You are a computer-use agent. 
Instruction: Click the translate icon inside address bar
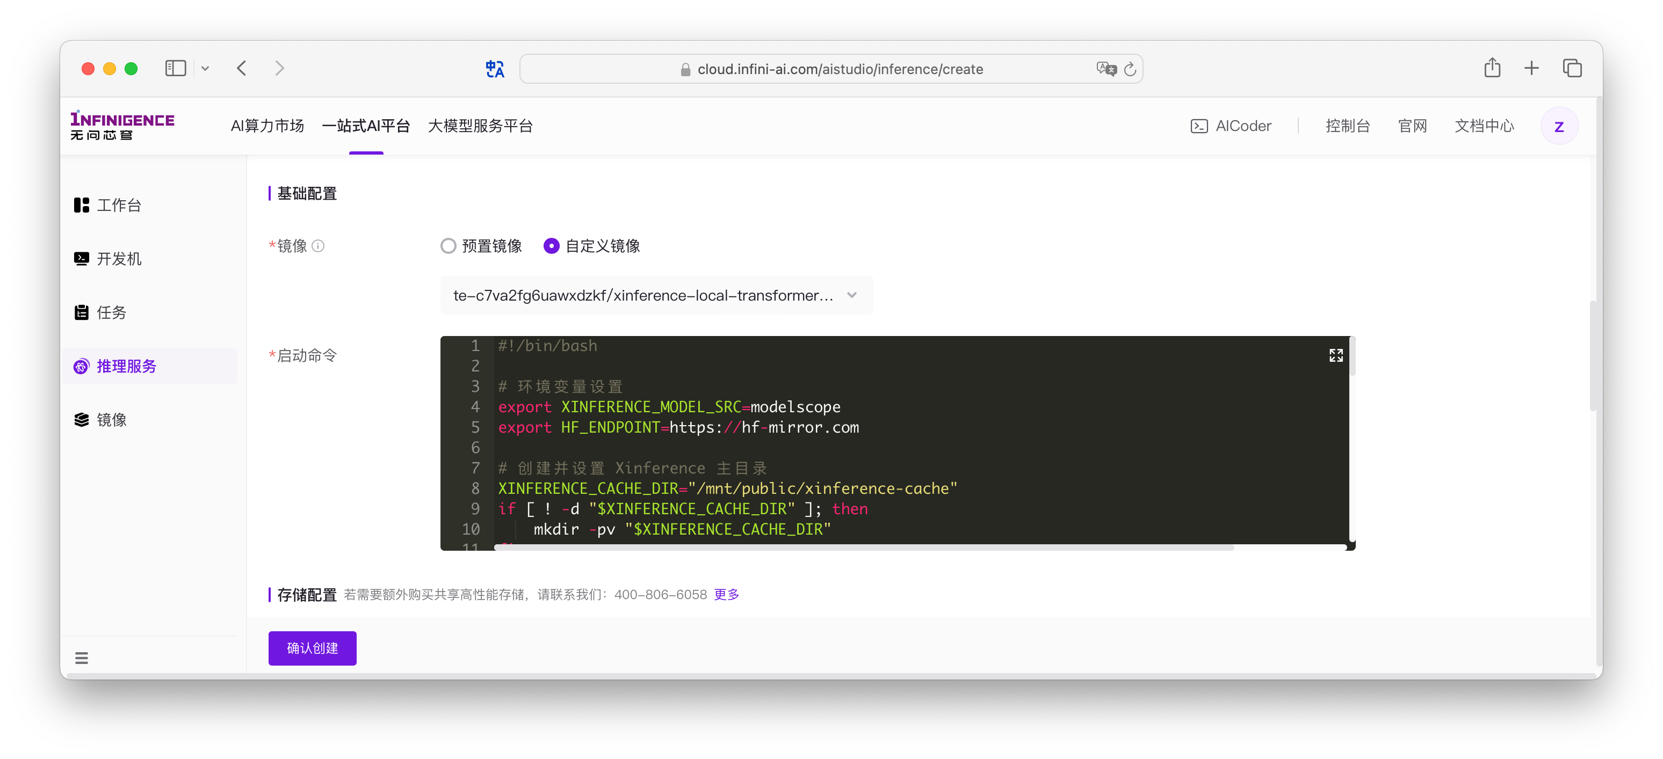1106,68
